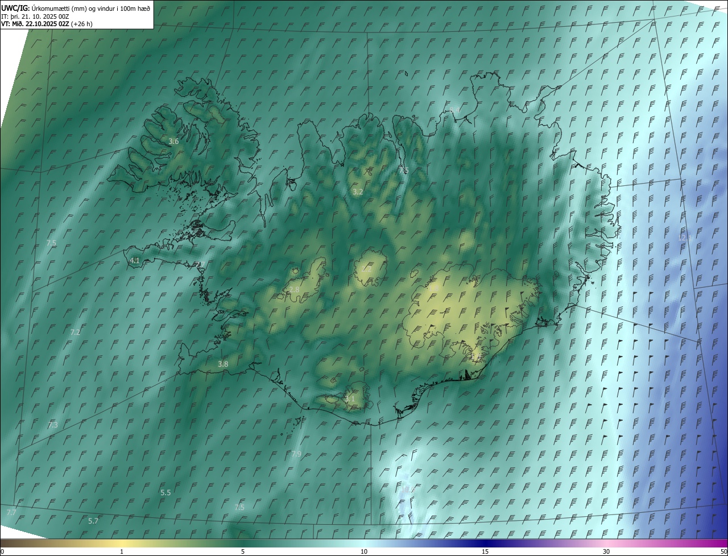Click the 3.2 value label on the map

tap(358, 192)
